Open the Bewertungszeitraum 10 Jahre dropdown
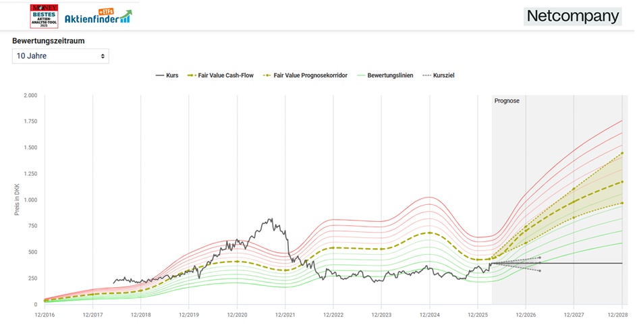The height and width of the screenshot is (327, 637). coord(60,56)
